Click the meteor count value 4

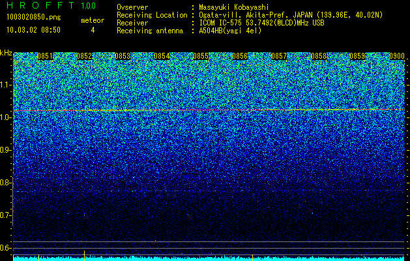(93, 30)
